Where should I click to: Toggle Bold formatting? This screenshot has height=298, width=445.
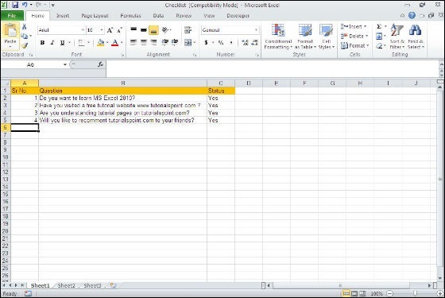[x=42, y=43]
